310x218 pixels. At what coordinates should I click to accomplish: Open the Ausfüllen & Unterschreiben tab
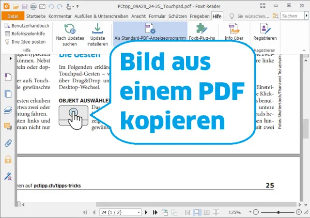101,16
